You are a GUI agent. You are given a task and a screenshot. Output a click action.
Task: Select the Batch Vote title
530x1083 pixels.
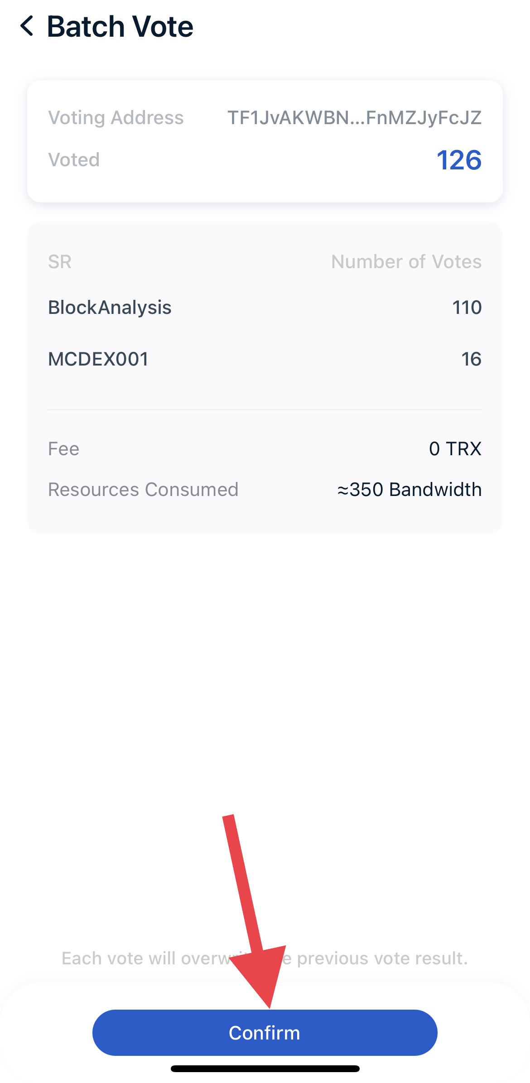point(120,26)
